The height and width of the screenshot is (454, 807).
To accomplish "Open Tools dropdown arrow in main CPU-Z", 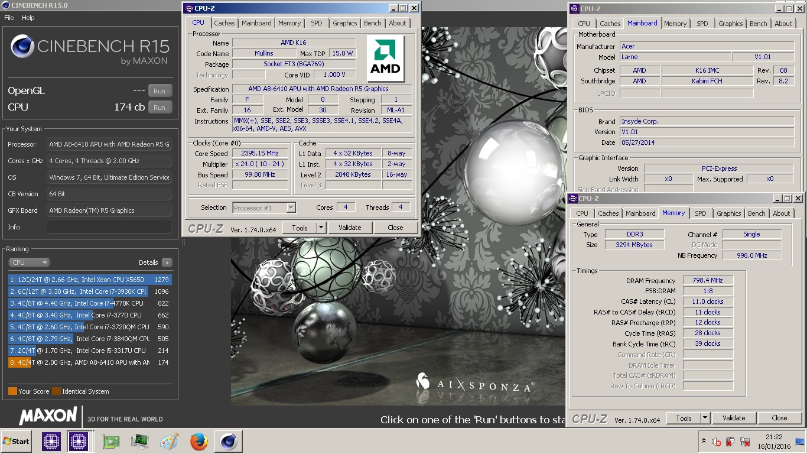I will point(321,228).
